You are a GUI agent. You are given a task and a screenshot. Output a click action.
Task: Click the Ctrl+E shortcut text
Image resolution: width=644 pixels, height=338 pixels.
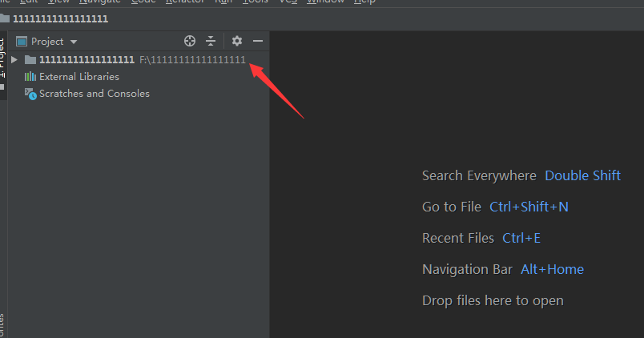(x=521, y=238)
